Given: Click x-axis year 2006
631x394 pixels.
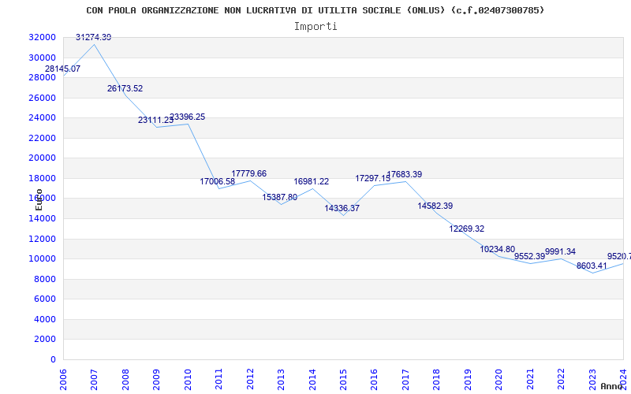Looking at the screenshot, I should [63, 379].
